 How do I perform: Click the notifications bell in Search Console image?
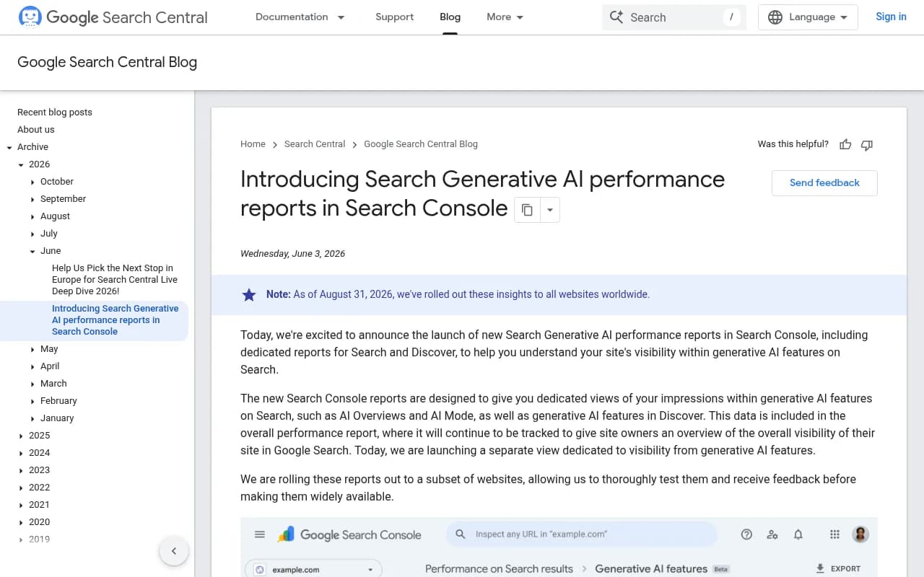[798, 534]
